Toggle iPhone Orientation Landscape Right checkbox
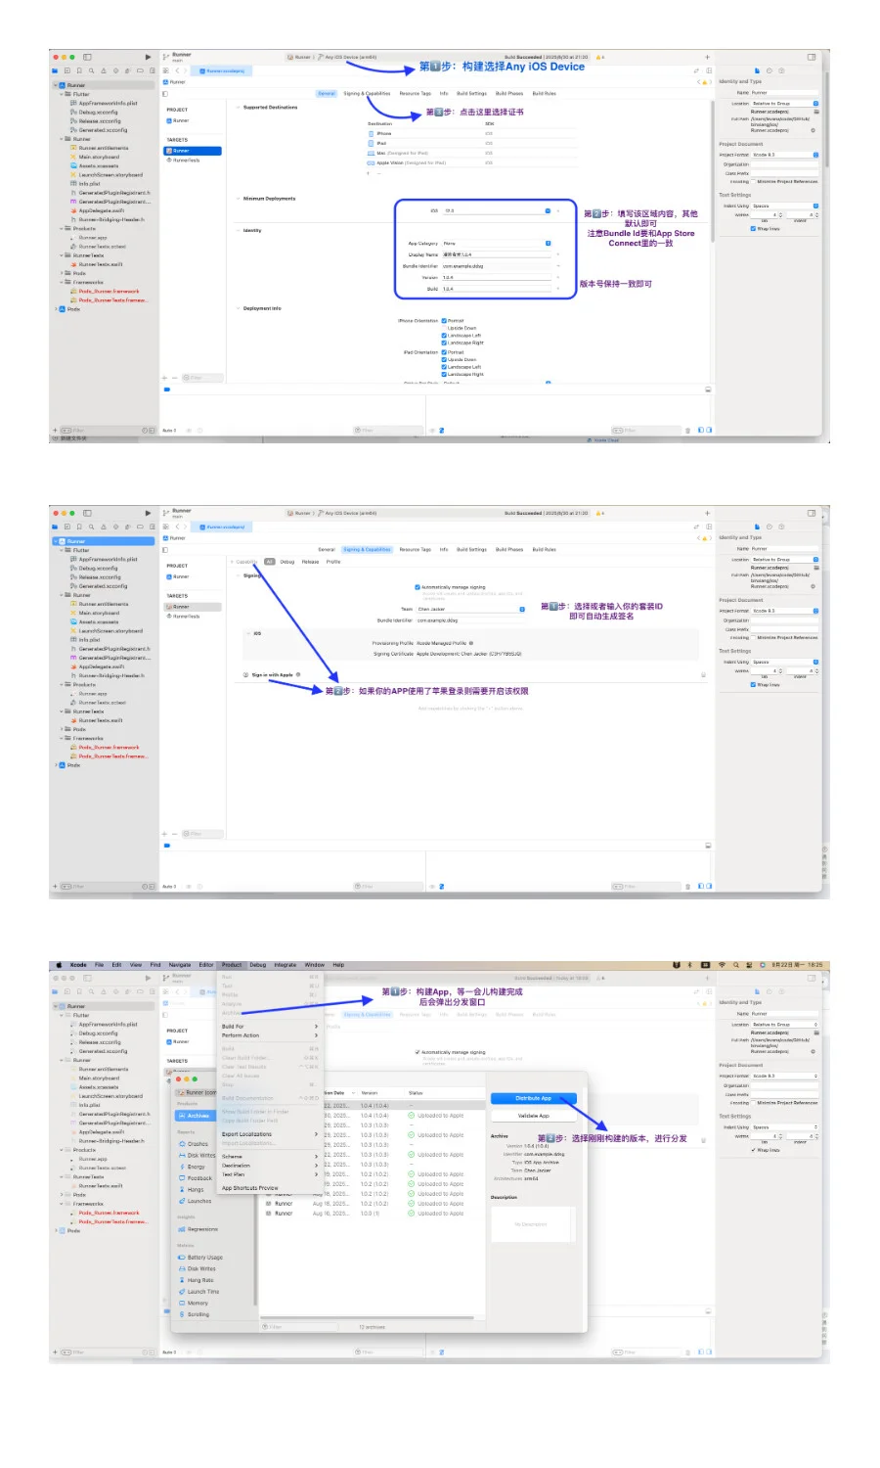Screen dimensions: 880x1468 444,343
